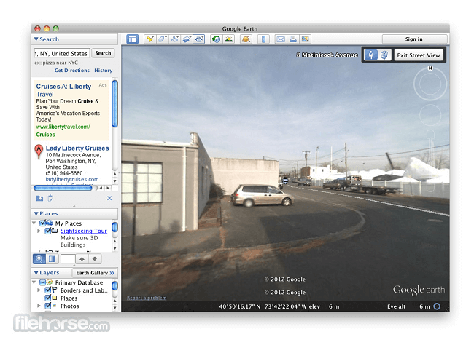Click the zoom slider in the view
This screenshot has width=474, height=345.
pyautogui.click(x=430, y=161)
